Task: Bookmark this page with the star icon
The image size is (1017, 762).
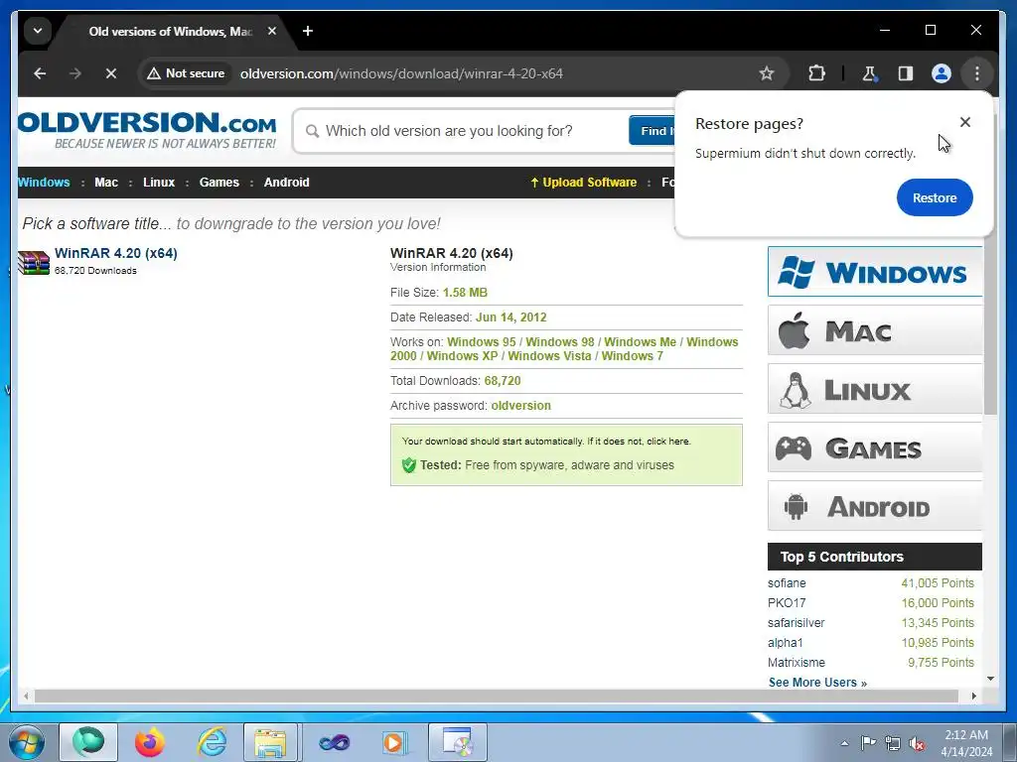Action: coord(767,73)
